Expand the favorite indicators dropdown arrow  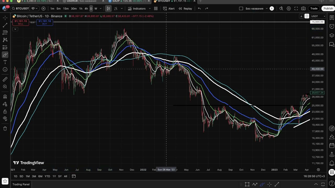[x=150, y=9]
